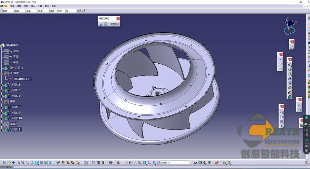The height and width of the screenshot is (169, 310).
Task: Select the Pan view tool
Action: (x=14, y=163)
